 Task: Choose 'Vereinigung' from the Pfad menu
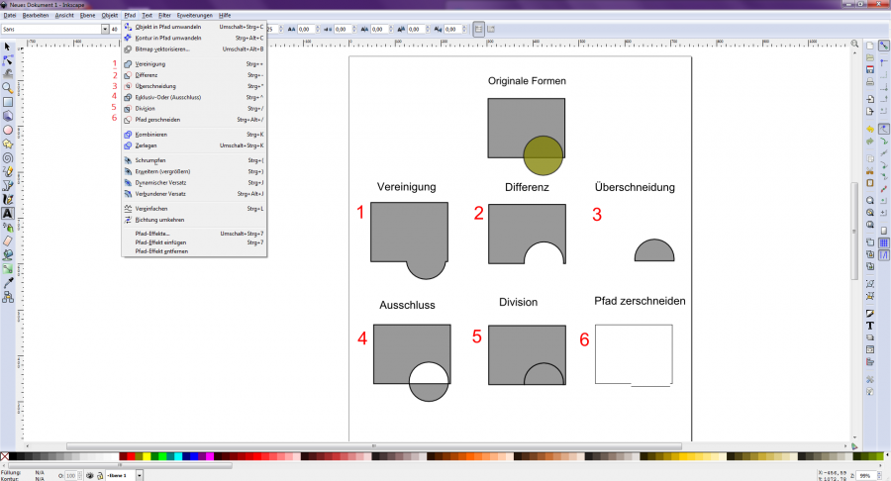click(150, 63)
